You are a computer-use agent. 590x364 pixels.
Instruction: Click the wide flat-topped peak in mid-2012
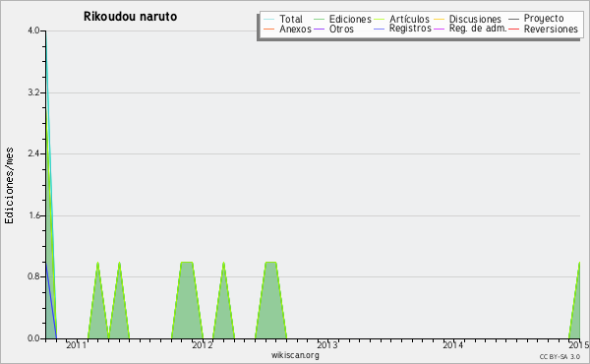point(271,301)
